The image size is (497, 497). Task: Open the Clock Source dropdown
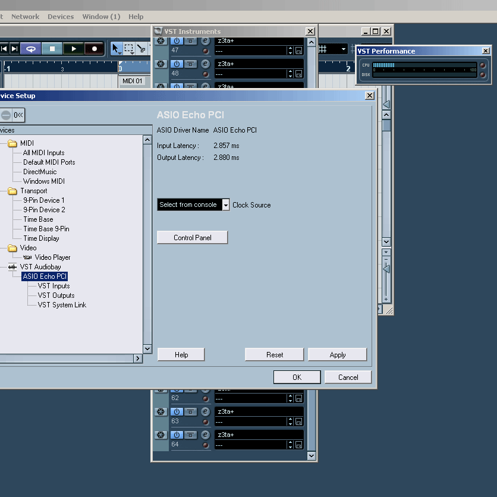(225, 205)
